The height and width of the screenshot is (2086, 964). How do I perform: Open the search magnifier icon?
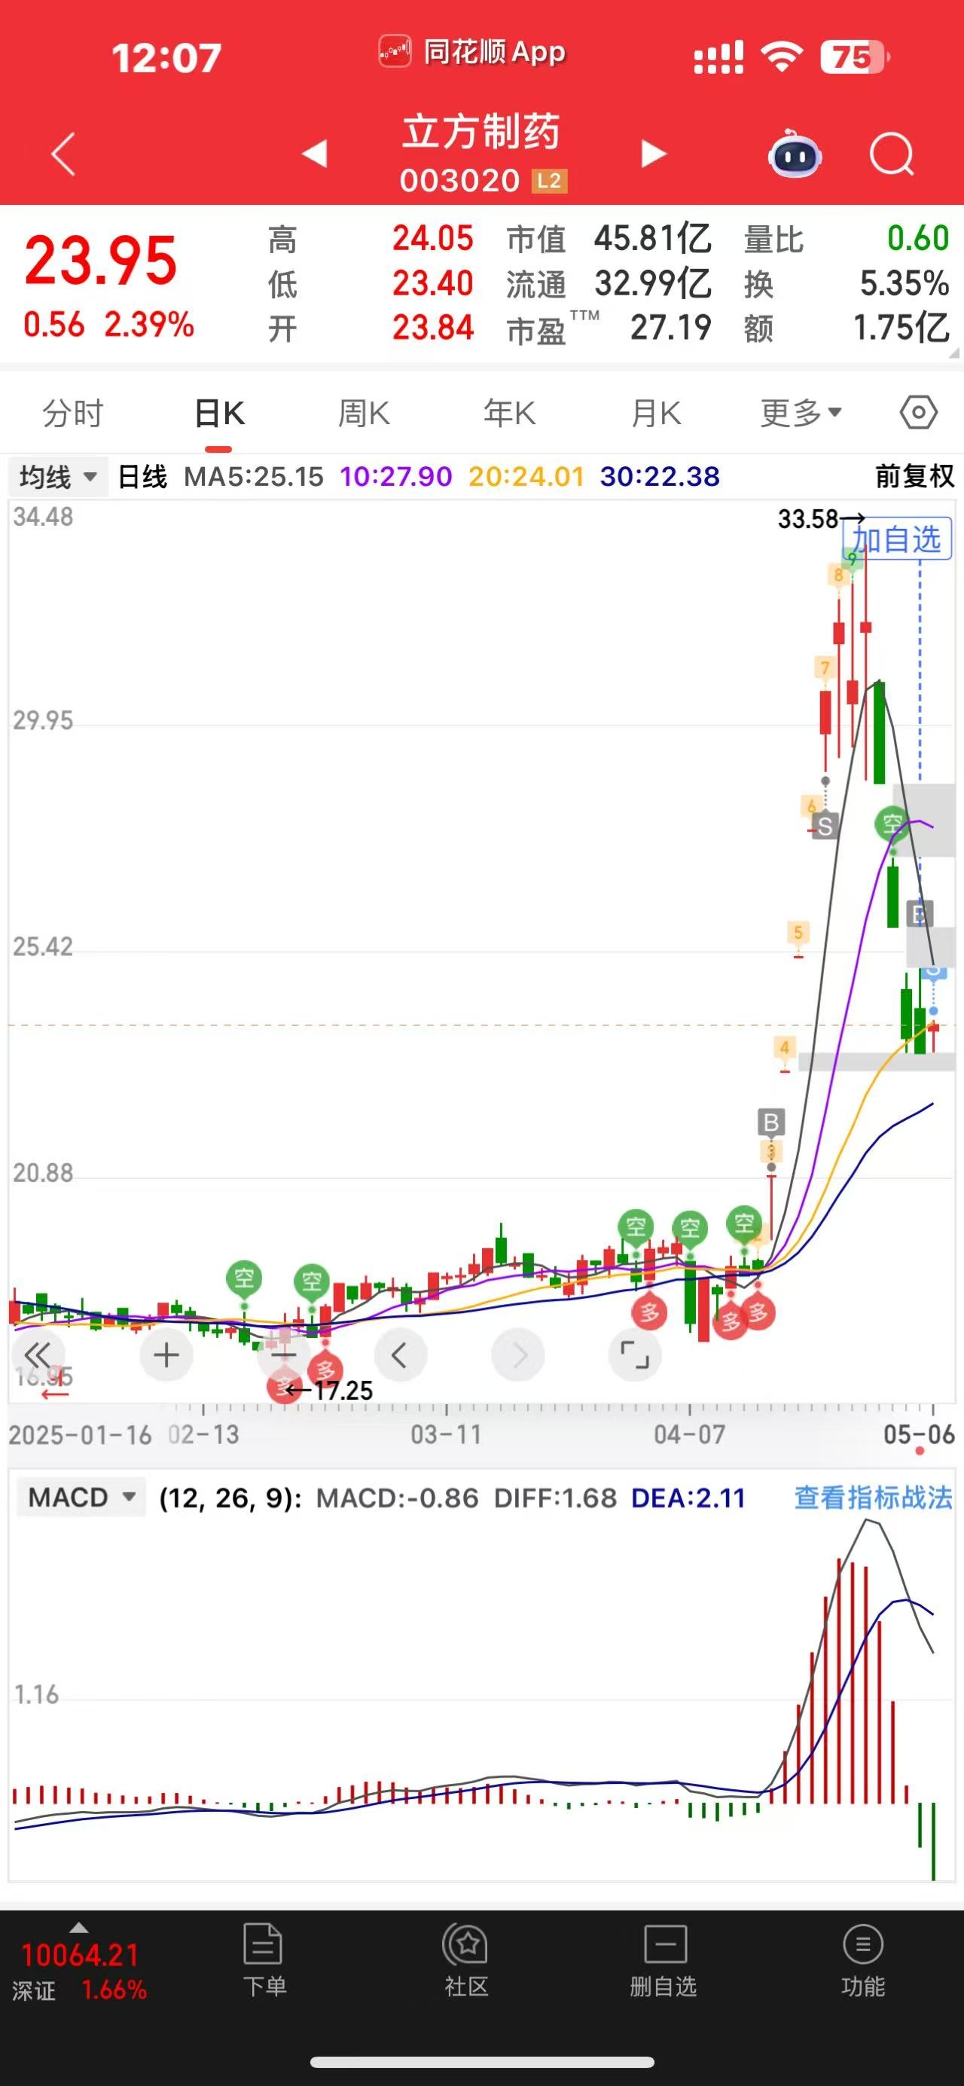click(x=891, y=153)
